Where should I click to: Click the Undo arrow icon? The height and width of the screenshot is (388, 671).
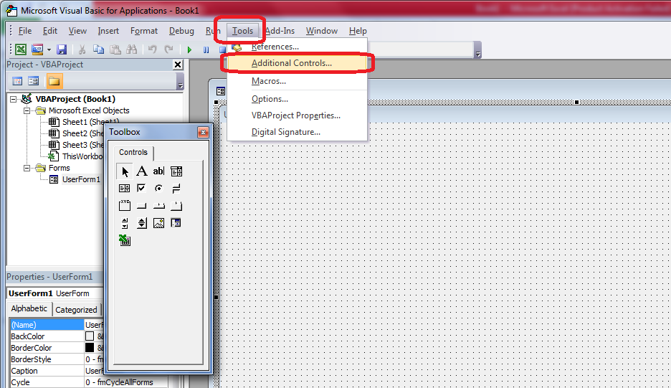coord(152,49)
